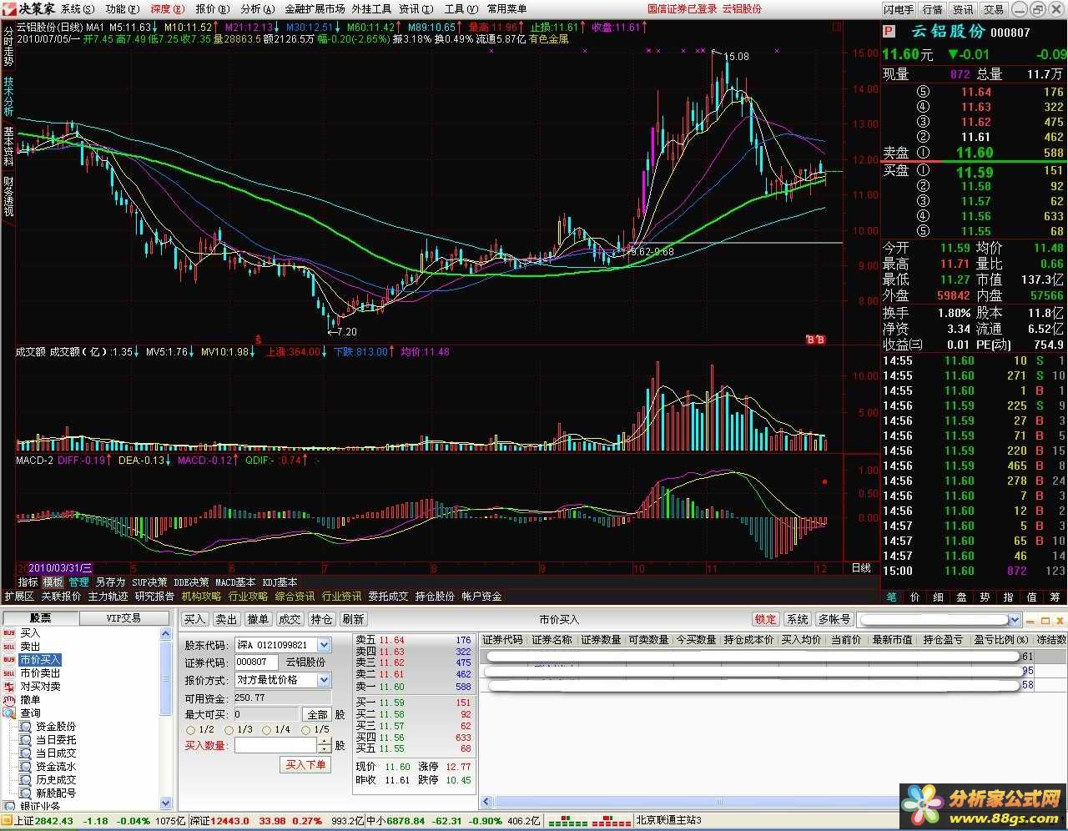Click the 主力轨迹 link in bottom bar
The image size is (1068, 831).
click(108, 597)
